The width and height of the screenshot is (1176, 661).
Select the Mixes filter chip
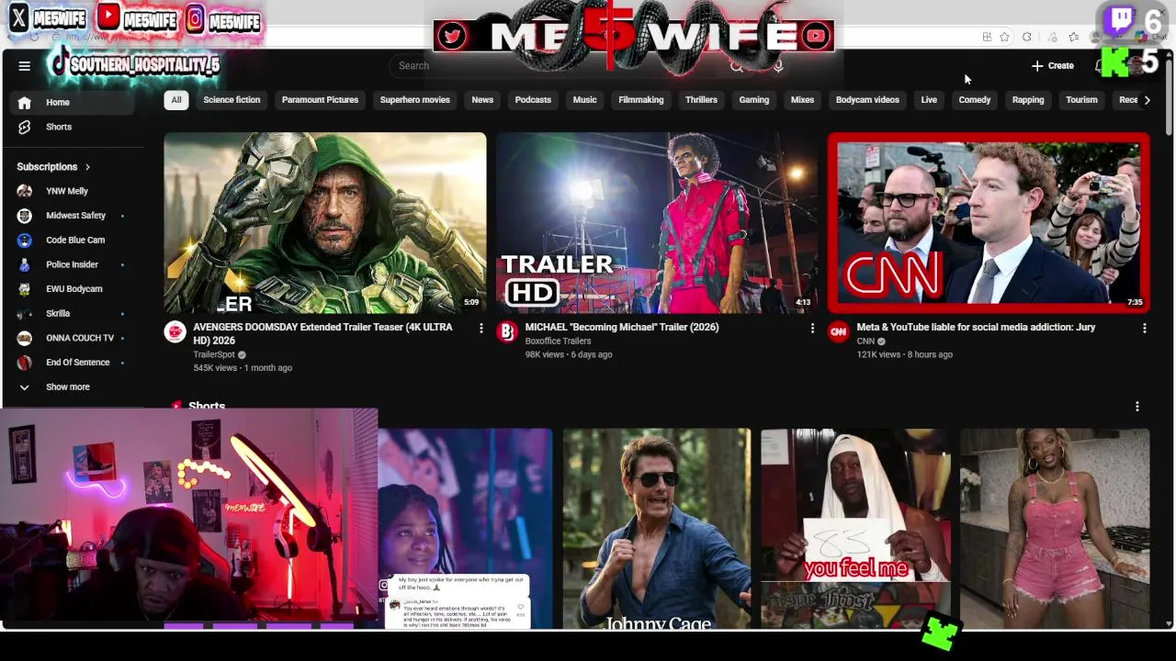tap(802, 100)
